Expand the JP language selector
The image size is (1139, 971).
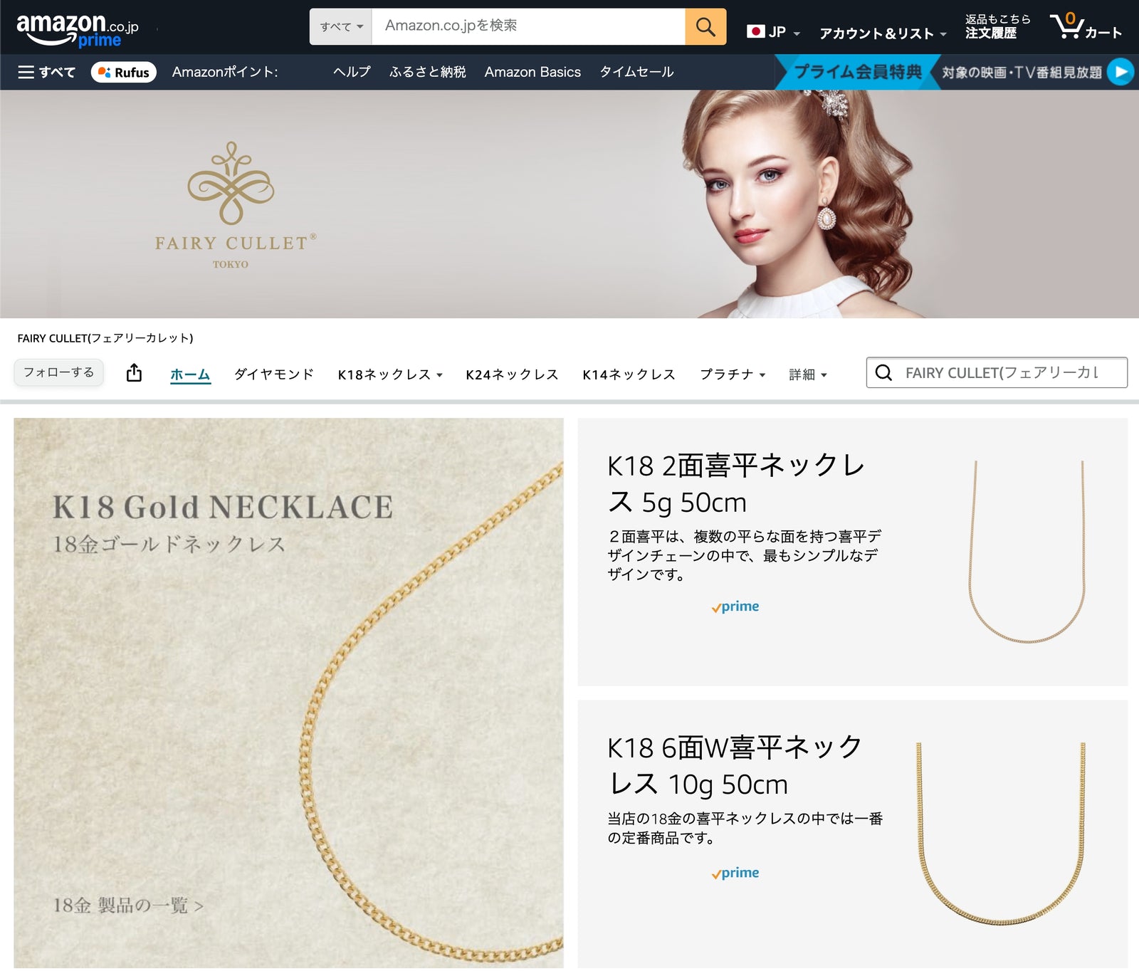(x=774, y=32)
